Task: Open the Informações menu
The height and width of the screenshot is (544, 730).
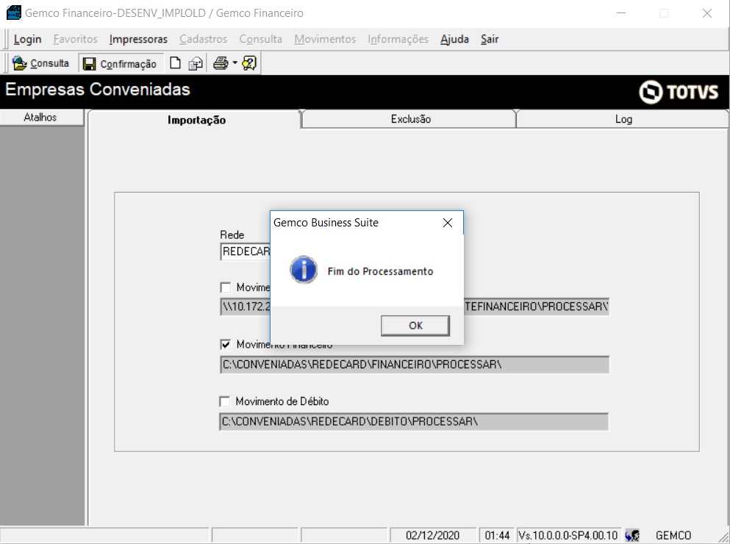Action: [x=398, y=39]
